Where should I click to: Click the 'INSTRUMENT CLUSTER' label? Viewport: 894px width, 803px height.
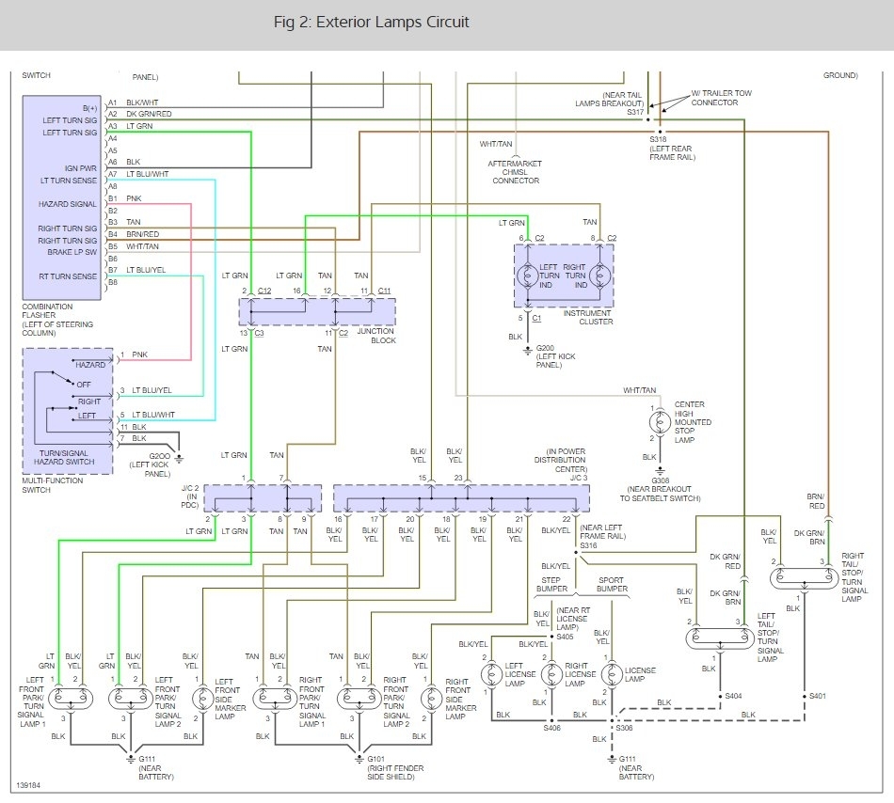coord(588,317)
